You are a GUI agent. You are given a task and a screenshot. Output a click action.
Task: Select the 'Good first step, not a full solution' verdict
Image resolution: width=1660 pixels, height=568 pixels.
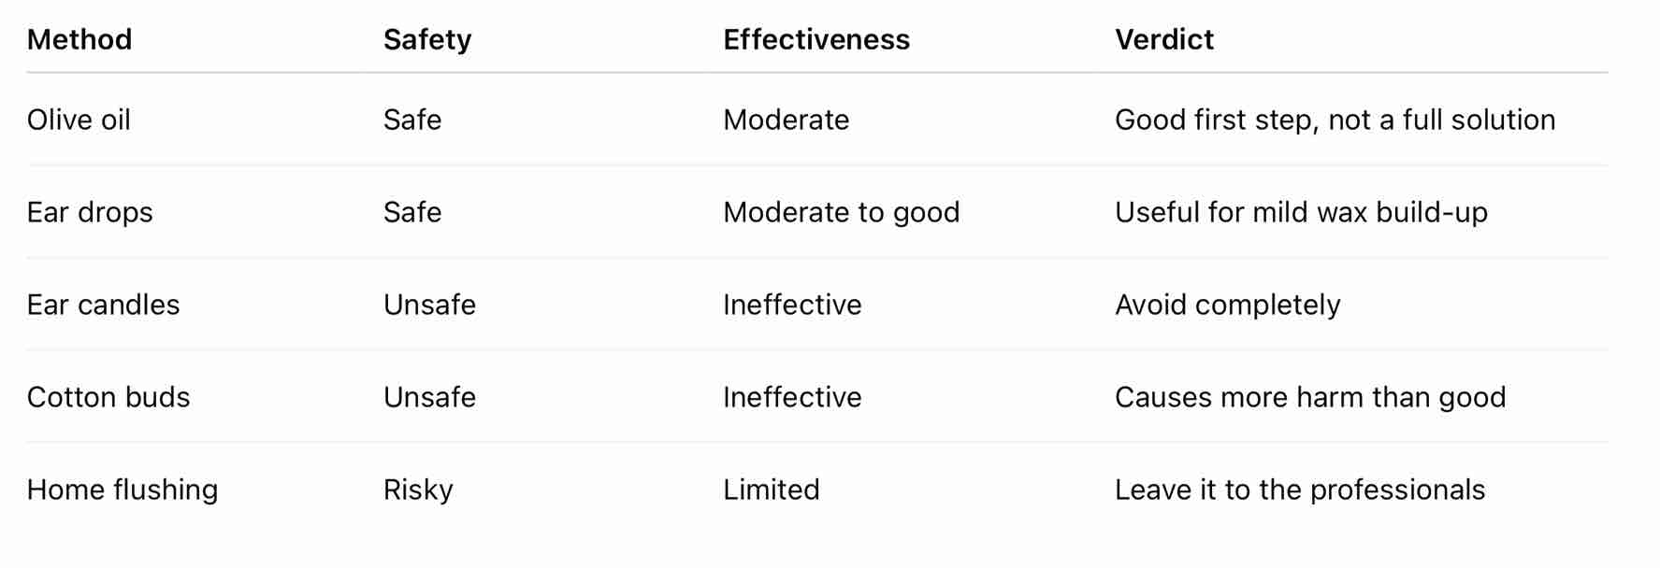(1335, 120)
